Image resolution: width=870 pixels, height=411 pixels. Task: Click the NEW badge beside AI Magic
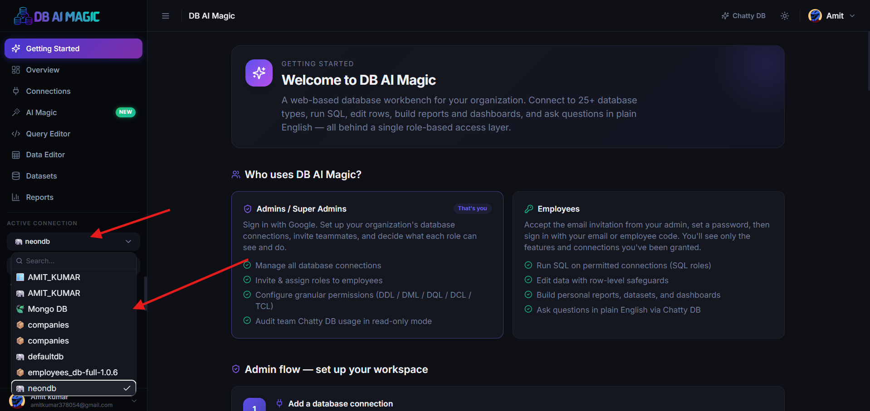[126, 112]
